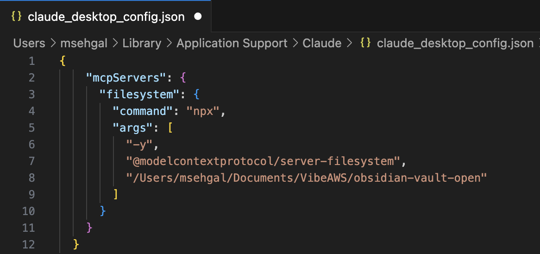Open the msehgal breadcrumb folder

click(x=84, y=44)
